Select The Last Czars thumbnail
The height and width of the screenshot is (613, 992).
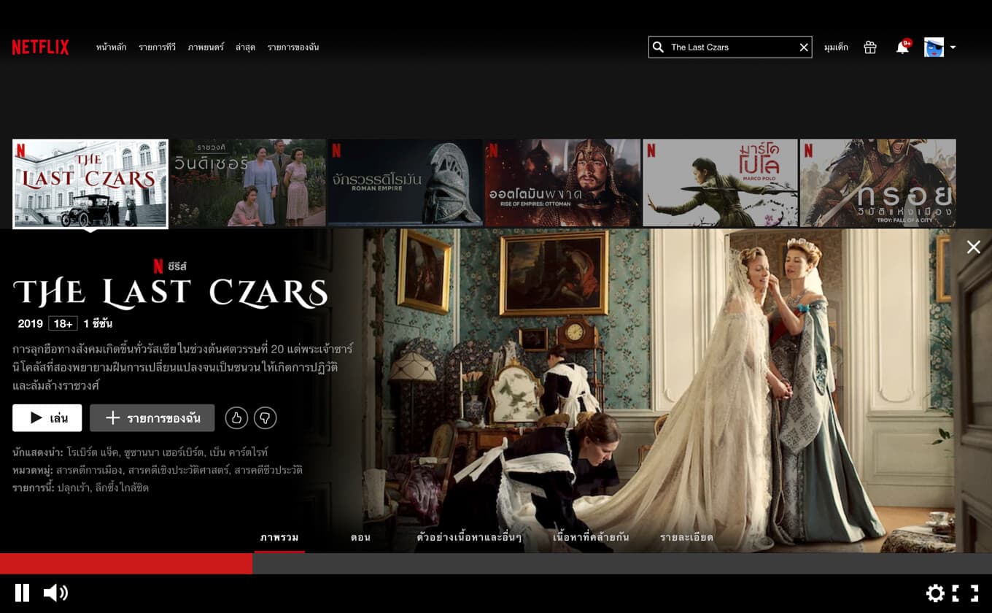[x=90, y=184]
